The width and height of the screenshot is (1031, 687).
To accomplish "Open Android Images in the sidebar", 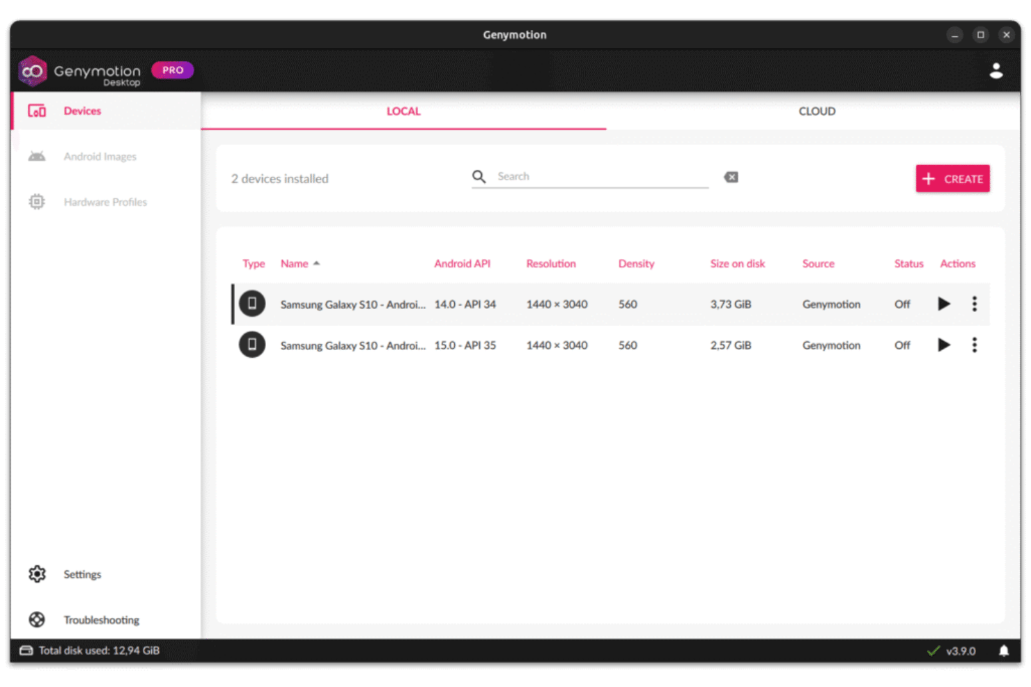I will point(106,157).
